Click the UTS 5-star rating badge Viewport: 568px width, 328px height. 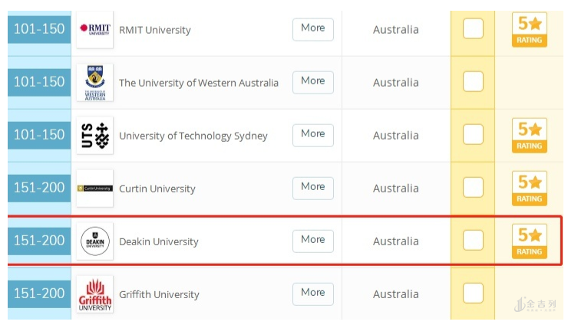click(x=529, y=136)
